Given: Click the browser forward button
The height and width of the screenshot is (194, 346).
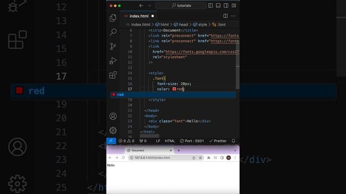Looking at the screenshot, I should pyautogui.click(x=117, y=158).
